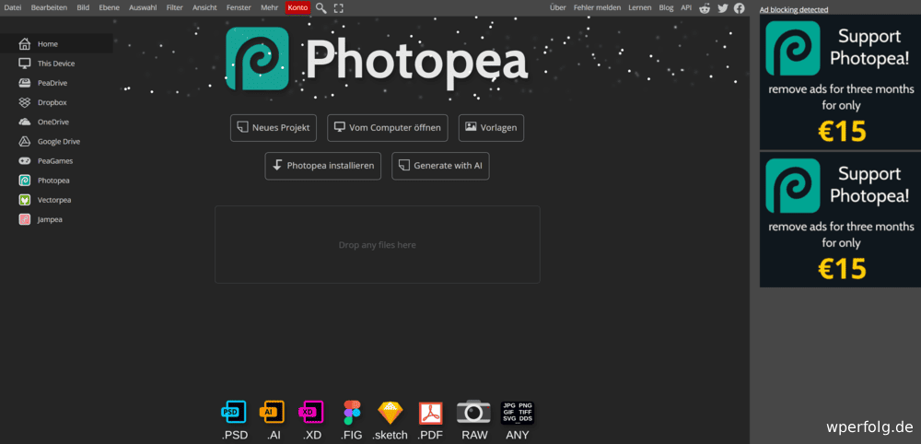Open the Jampea pink icon
The width and height of the screenshot is (921, 444).
point(25,219)
